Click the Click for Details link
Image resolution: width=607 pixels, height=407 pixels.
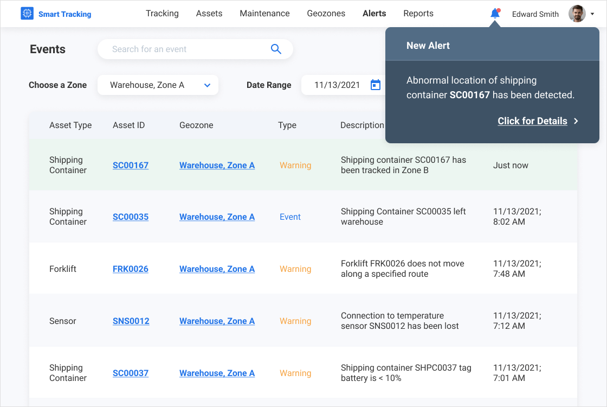tap(532, 121)
